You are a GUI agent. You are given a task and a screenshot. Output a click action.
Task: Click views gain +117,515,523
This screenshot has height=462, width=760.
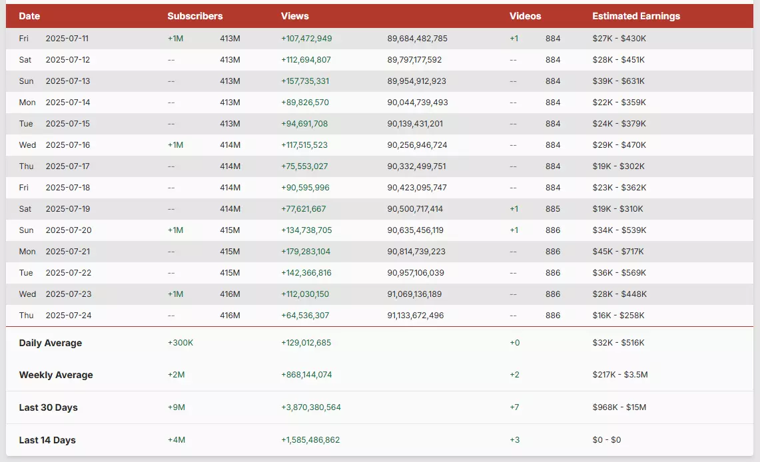pos(304,145)
